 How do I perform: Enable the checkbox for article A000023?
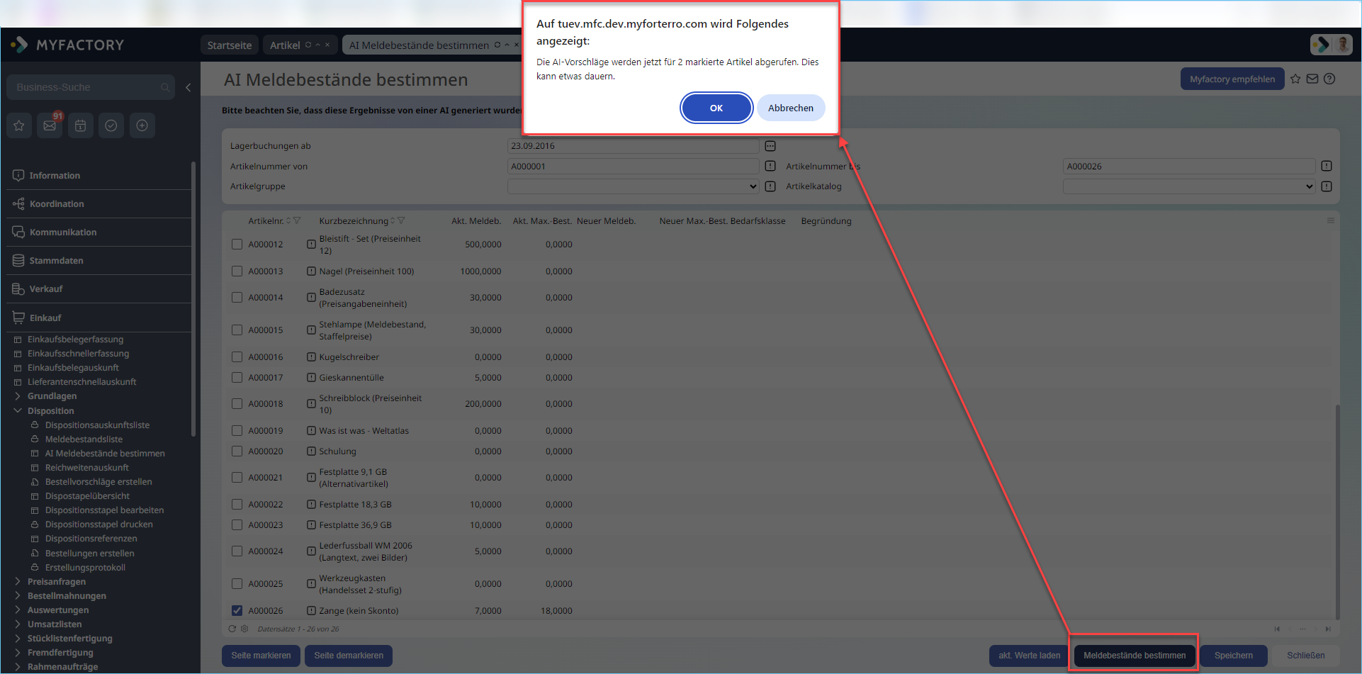click(237, 525)
